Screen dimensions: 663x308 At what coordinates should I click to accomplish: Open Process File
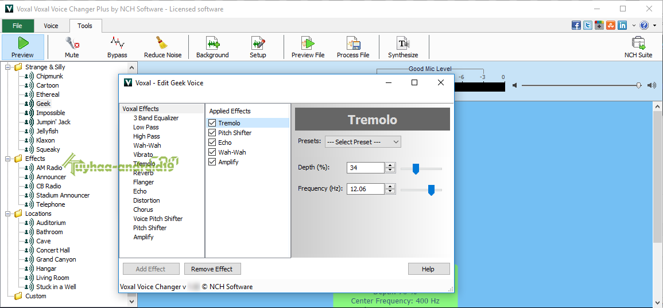(353, 48)
